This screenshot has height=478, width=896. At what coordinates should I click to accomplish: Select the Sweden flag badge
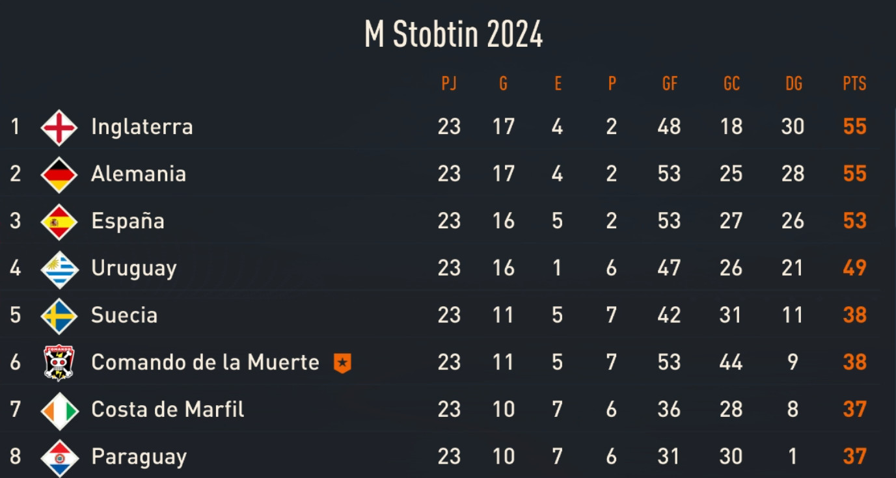pyautogui.click(x=59, y=316)
